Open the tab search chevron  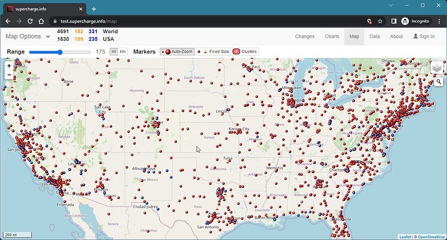[x=391, y=5]
